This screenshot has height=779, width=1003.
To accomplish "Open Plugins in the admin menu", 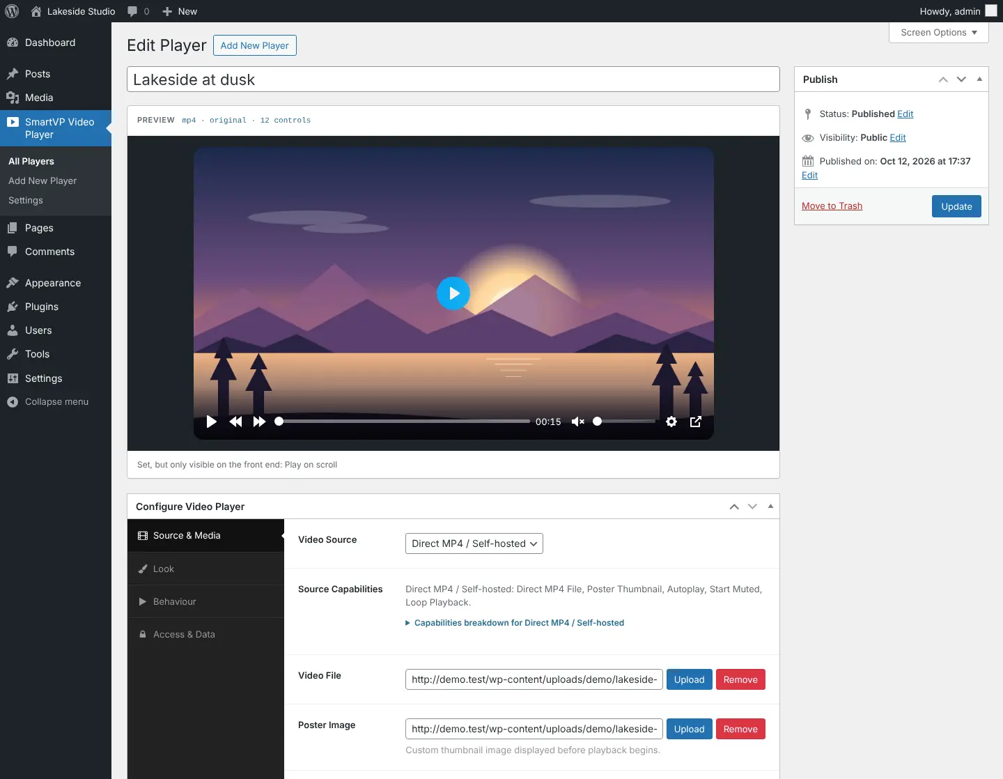I will [x=56, y=307].
